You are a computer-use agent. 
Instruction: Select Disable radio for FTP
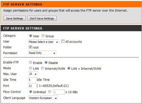point(46,63)
